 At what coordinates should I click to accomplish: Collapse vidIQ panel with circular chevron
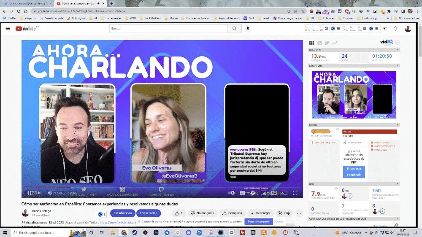(397, 42)
